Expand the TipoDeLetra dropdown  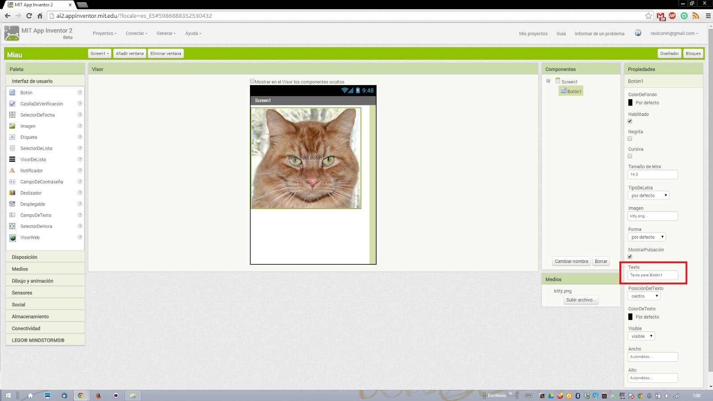pyautogui.click(x=648, y=196)
